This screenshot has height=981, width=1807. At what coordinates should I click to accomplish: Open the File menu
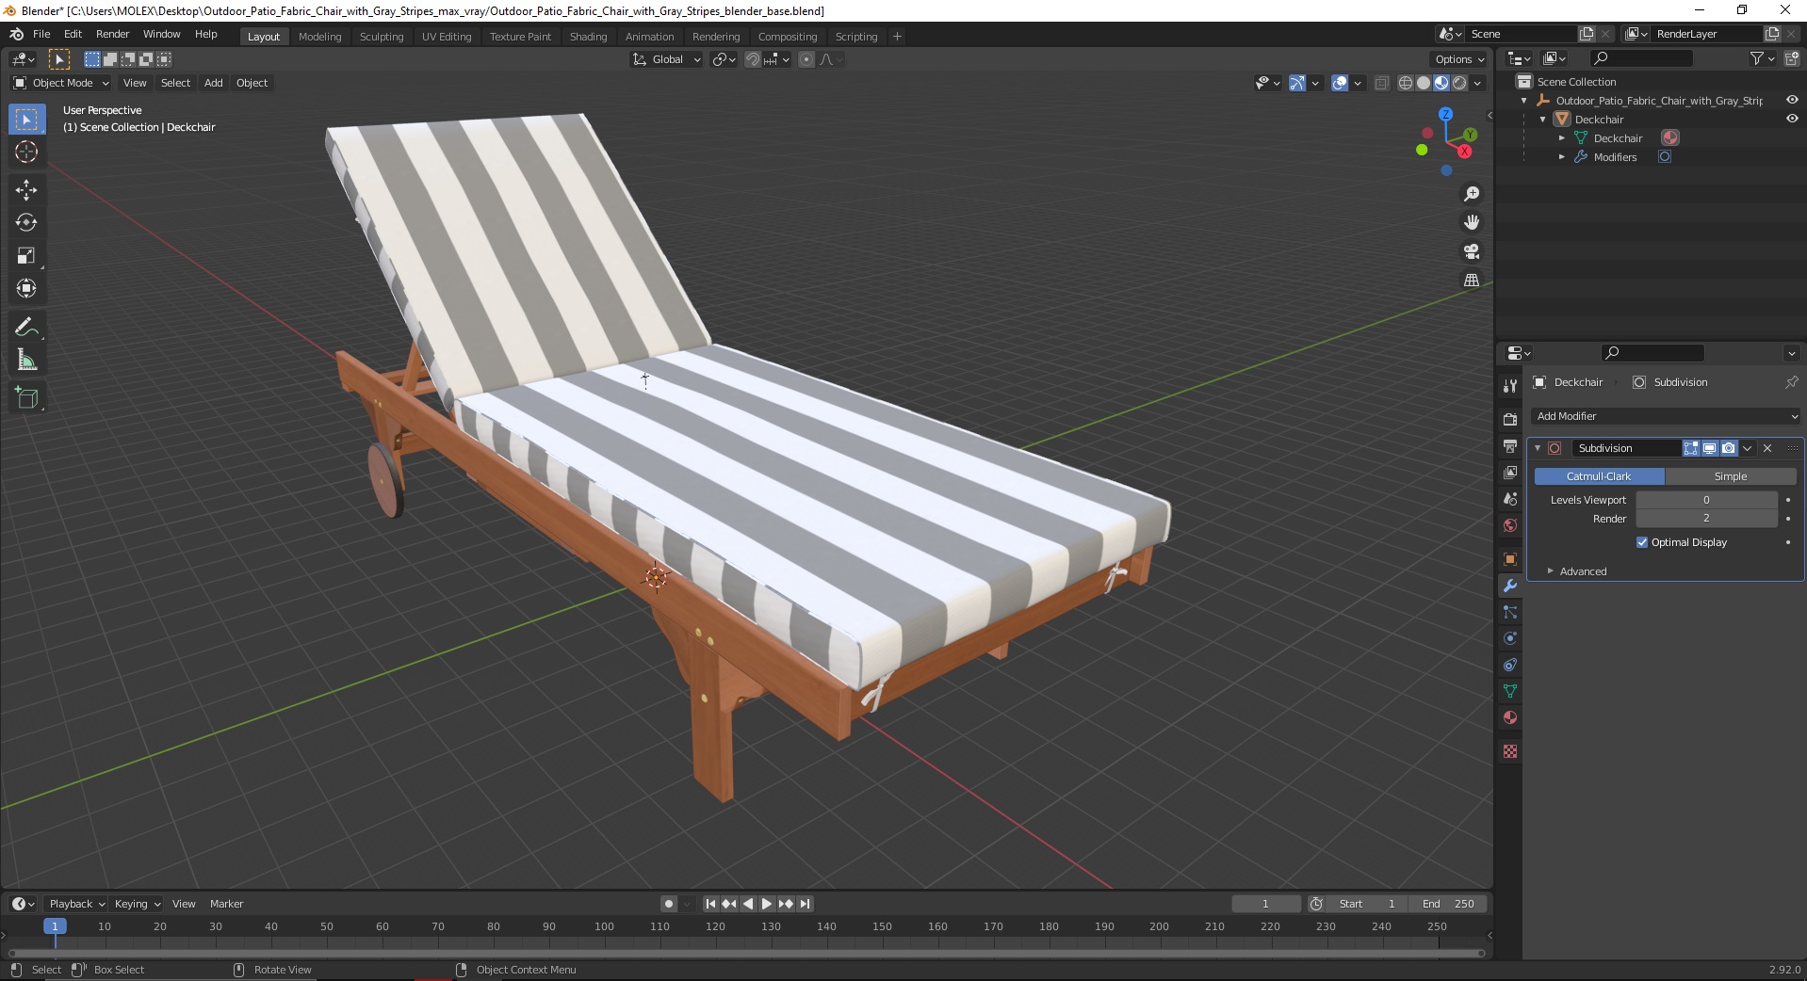point(41,34)
